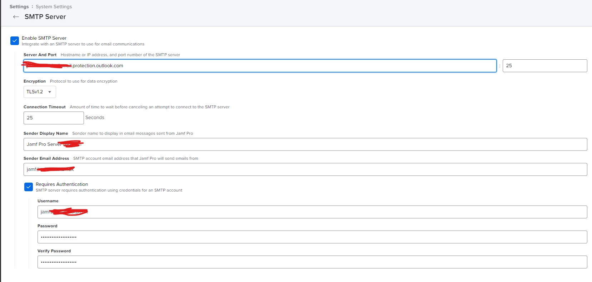The image size is (592, 282).
Task: Focus the Verify Password field
Action: click(x=312, y=262)
